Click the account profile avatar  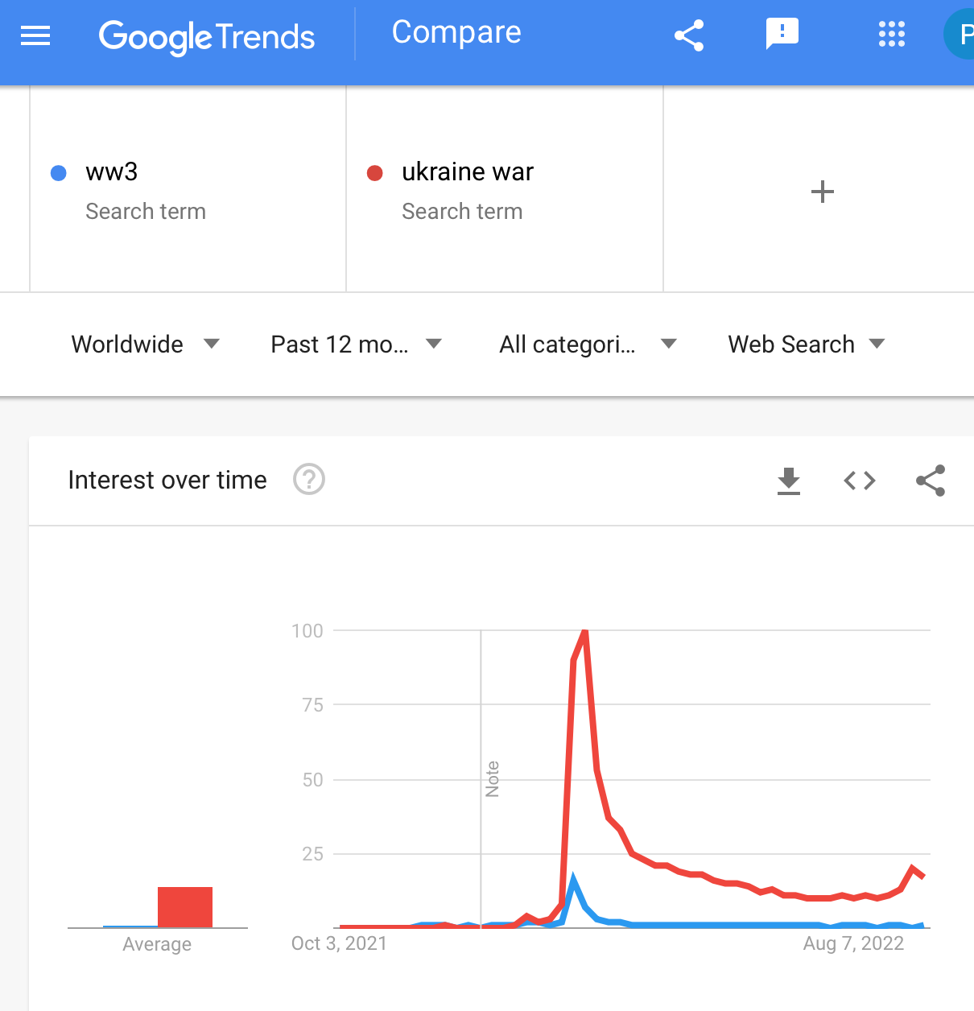click(960, 35)
